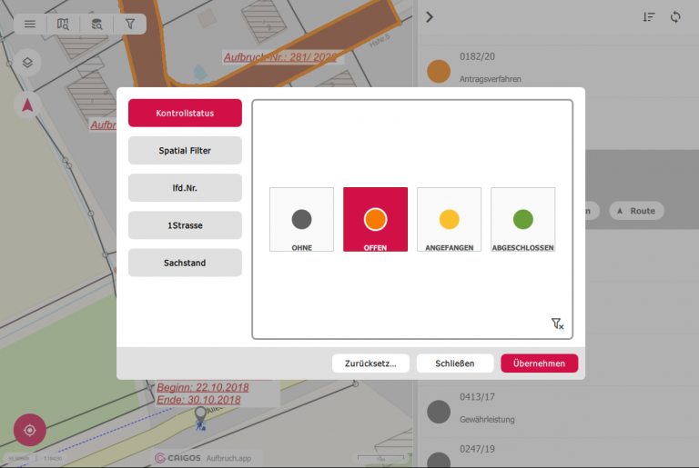Click the Aufbruch-Nr.: 281/2020 map label
Screen dimensions: 699x468
[x=280, y=57]
